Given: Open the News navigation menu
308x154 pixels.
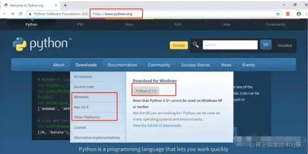Looking at the screenshot, I should tap(226, 65).
